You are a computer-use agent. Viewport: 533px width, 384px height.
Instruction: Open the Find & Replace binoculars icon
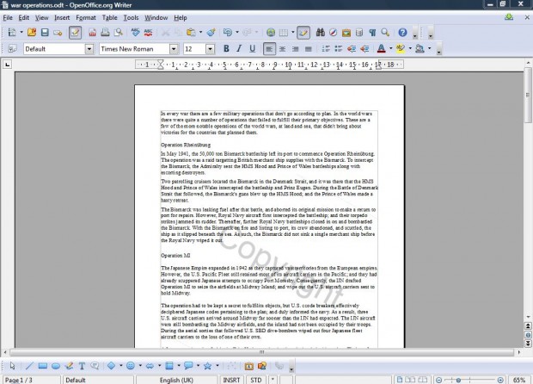320,33
